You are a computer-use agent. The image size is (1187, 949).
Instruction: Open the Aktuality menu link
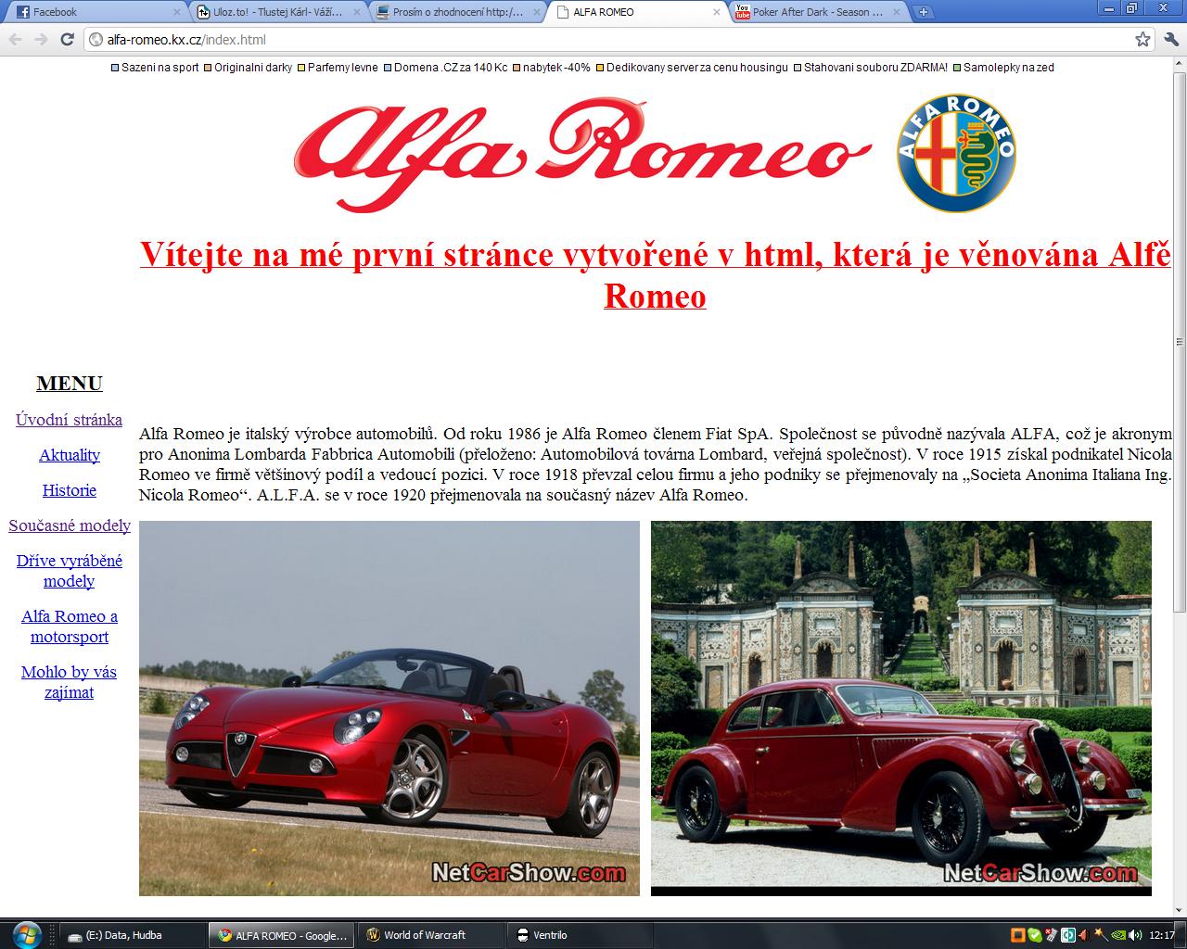(69, 455)
